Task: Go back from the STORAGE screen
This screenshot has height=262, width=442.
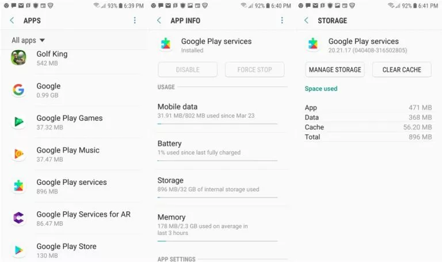Action: 306,20
